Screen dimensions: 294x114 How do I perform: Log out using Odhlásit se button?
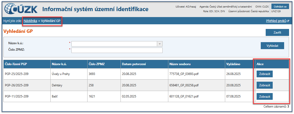tap(280, 7)
